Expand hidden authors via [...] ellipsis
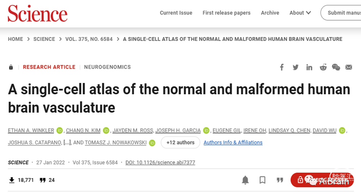This screenshot has width=361, height=196. 67,143
